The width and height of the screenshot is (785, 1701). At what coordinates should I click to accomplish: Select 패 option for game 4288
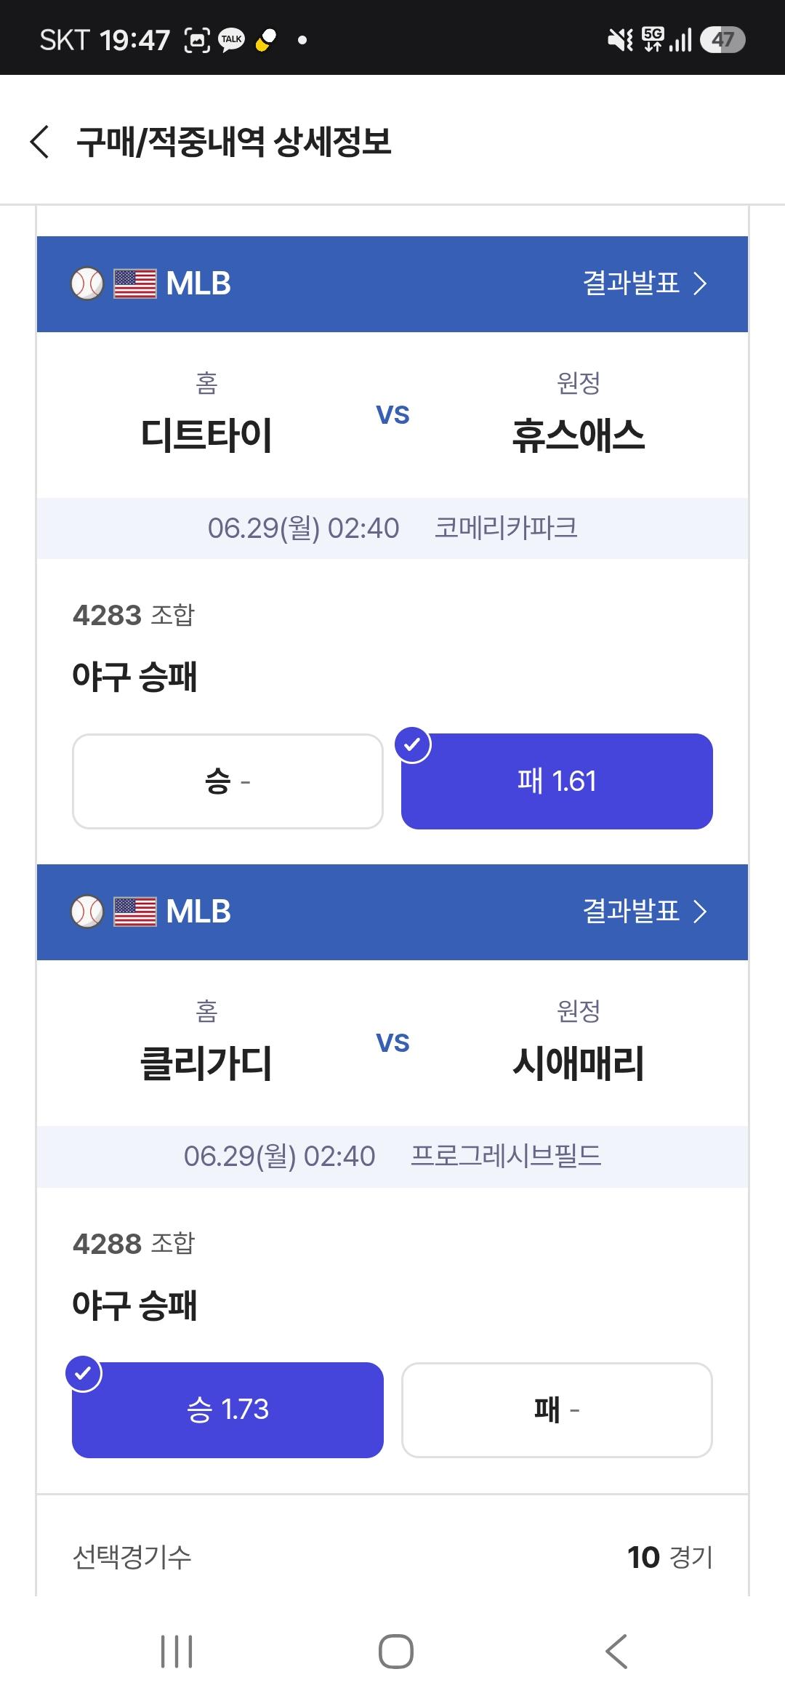click(557, 1410)
